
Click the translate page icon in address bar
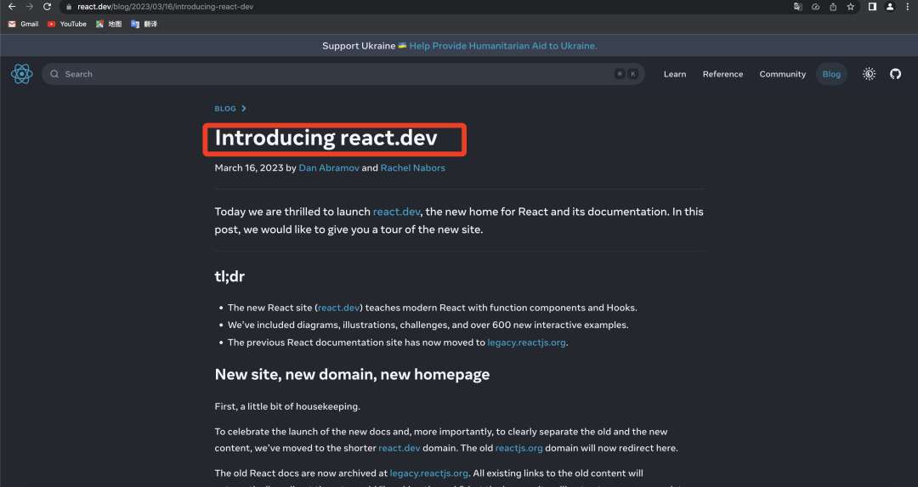coord(797,7)
